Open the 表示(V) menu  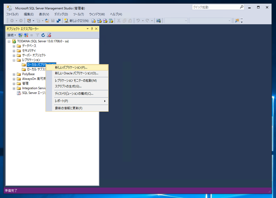[44, 14]
